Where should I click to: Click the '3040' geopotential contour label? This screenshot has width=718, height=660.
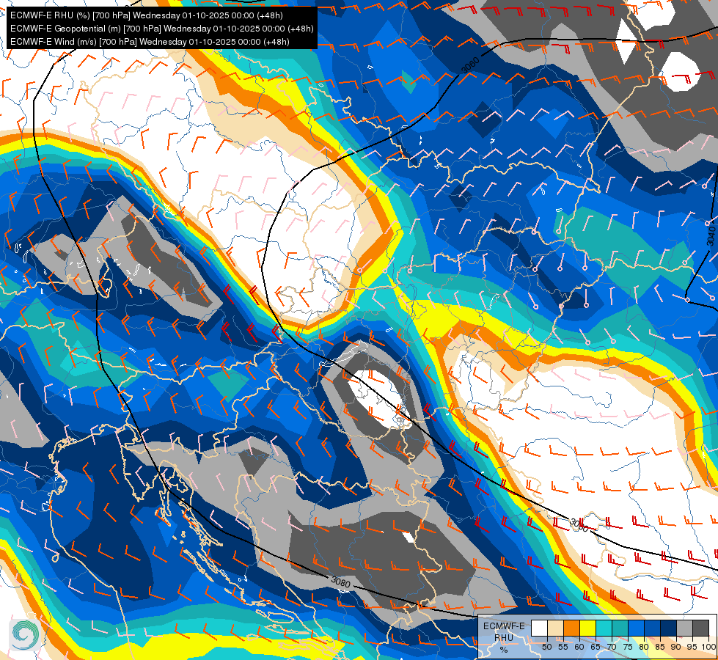point(710,235)
